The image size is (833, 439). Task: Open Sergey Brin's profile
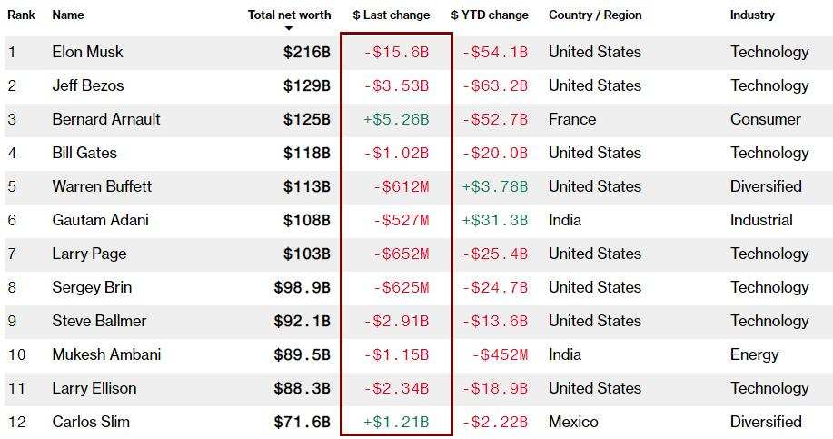click(92, 287)
